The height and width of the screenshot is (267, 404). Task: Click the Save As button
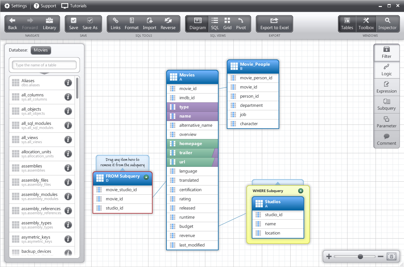point(90,24)
